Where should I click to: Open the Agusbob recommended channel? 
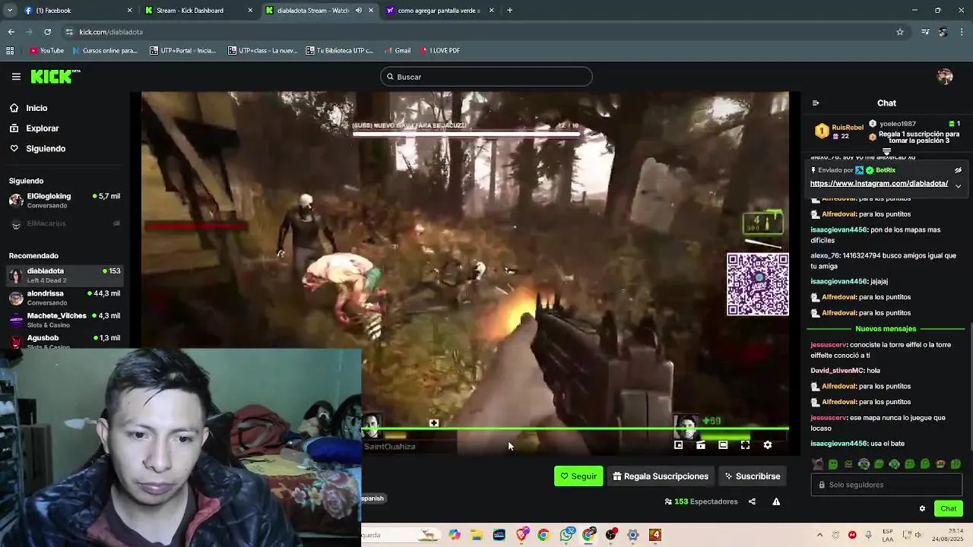pyautogui.click(x=65, y=340)
